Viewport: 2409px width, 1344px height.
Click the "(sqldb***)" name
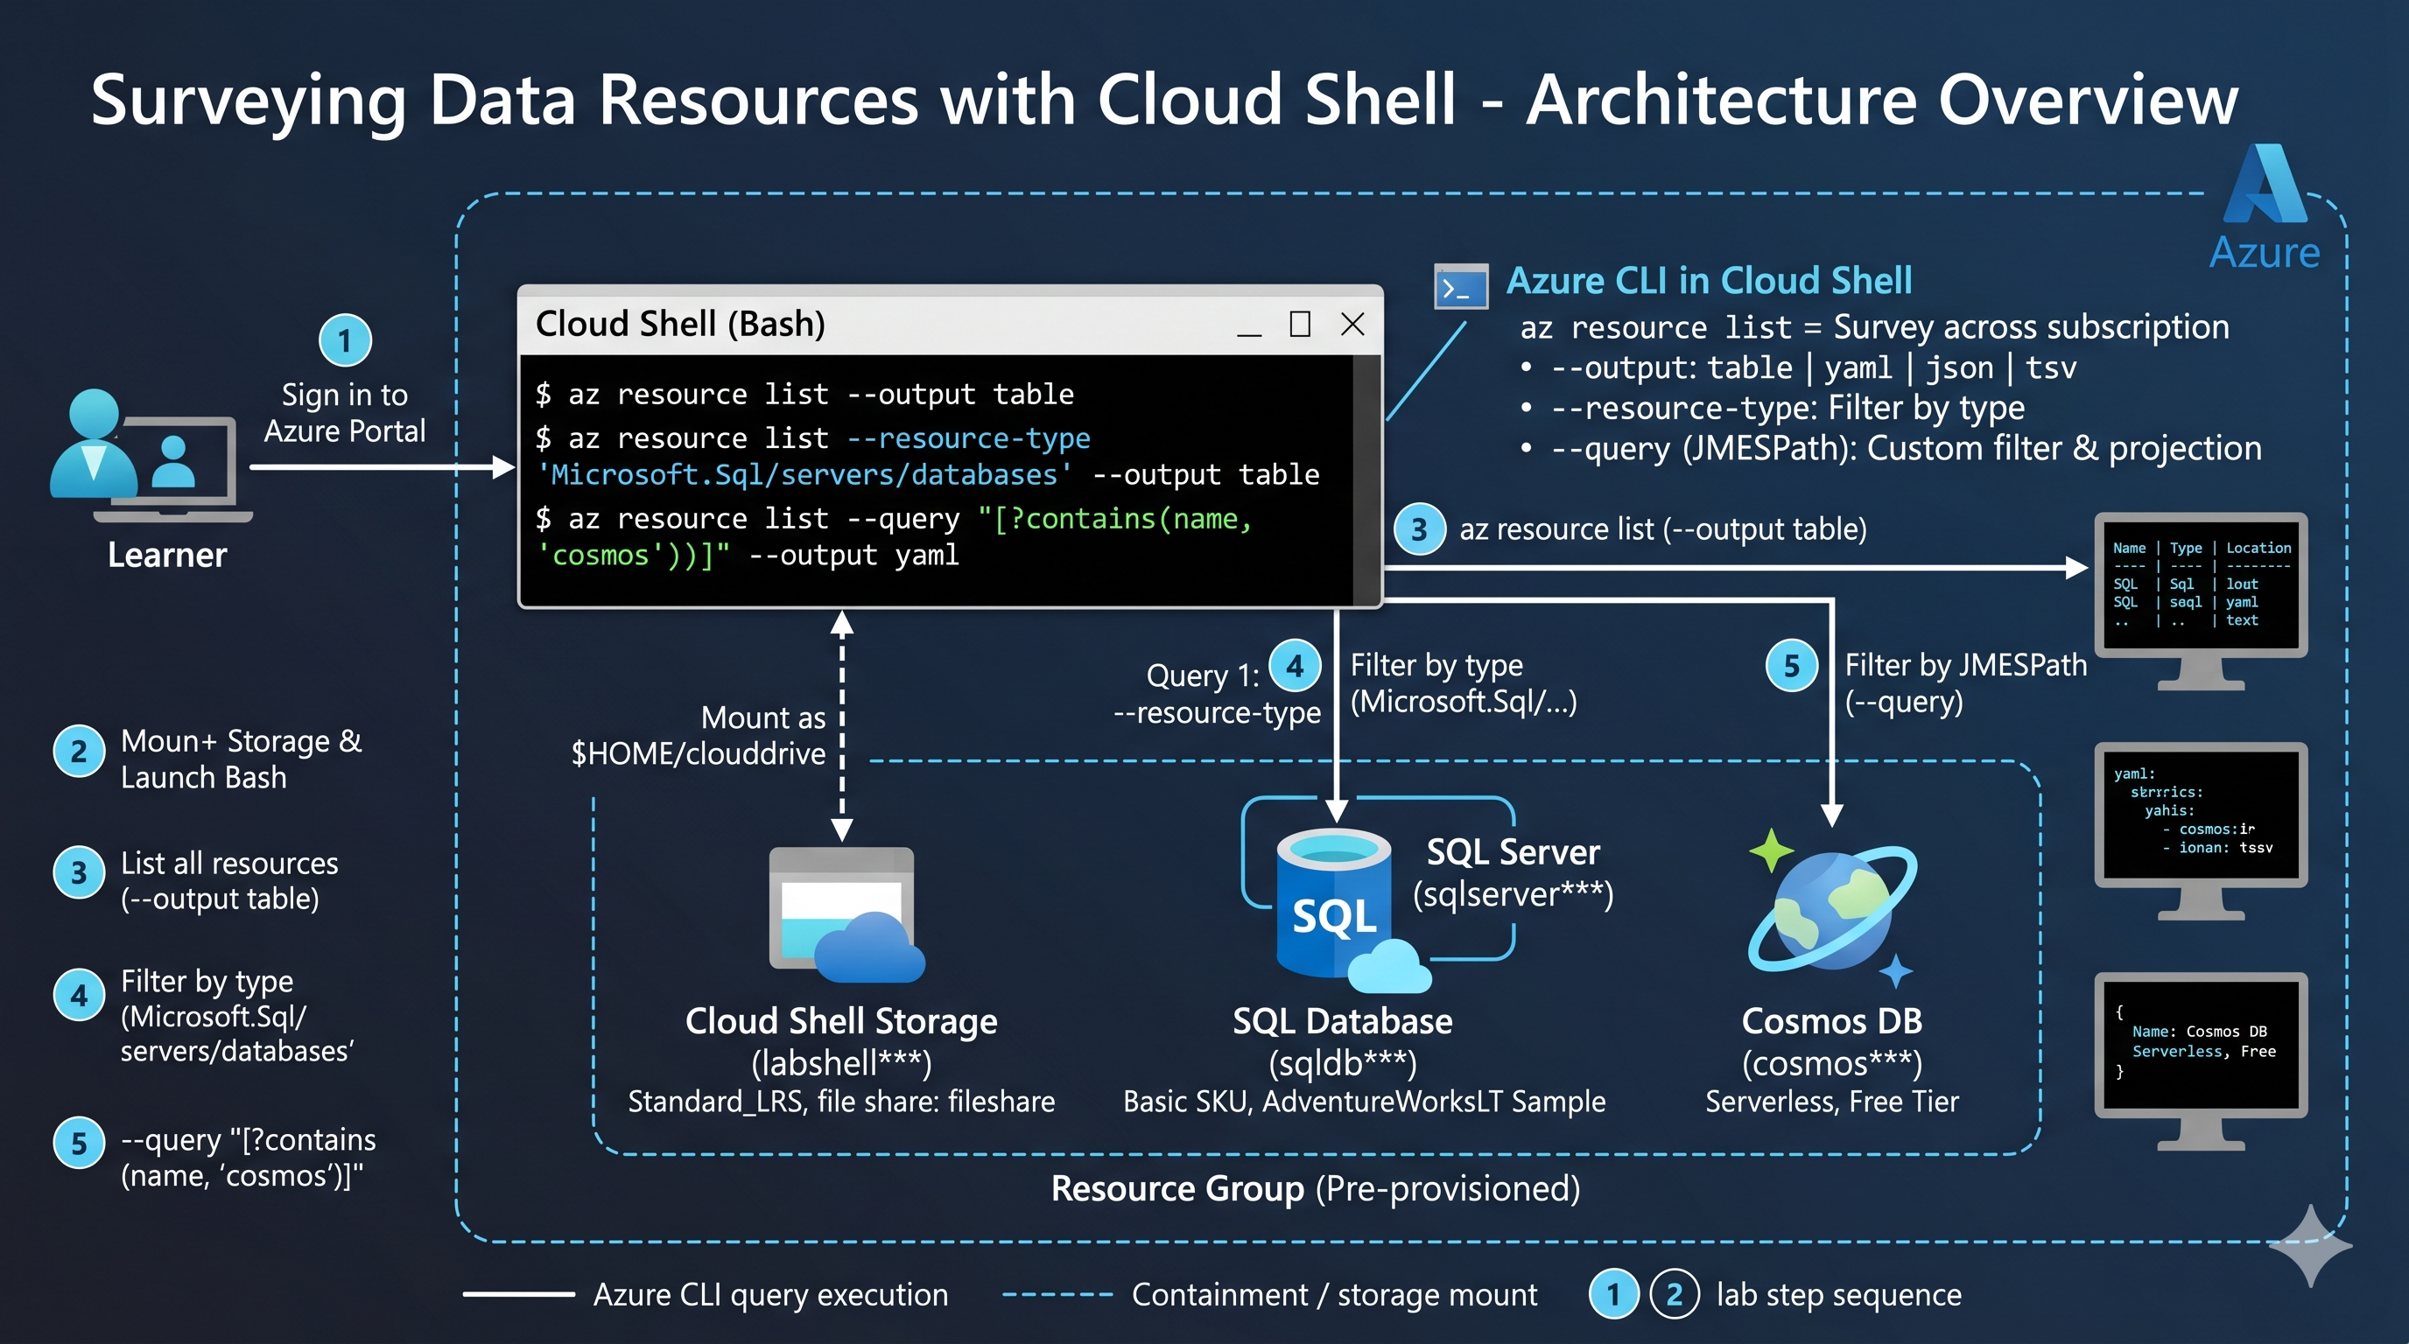[x=1342, y=1062]
